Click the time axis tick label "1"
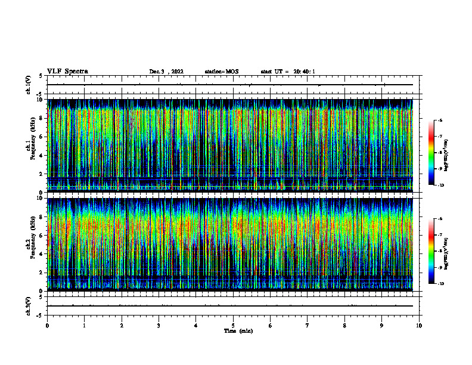Screen dimensions: 472x365 coord(84,326)
